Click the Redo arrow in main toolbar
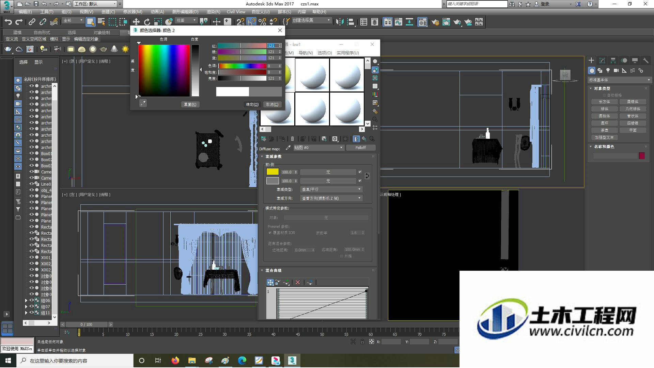Viewport: 654px width, 368px height. (19, 22)
